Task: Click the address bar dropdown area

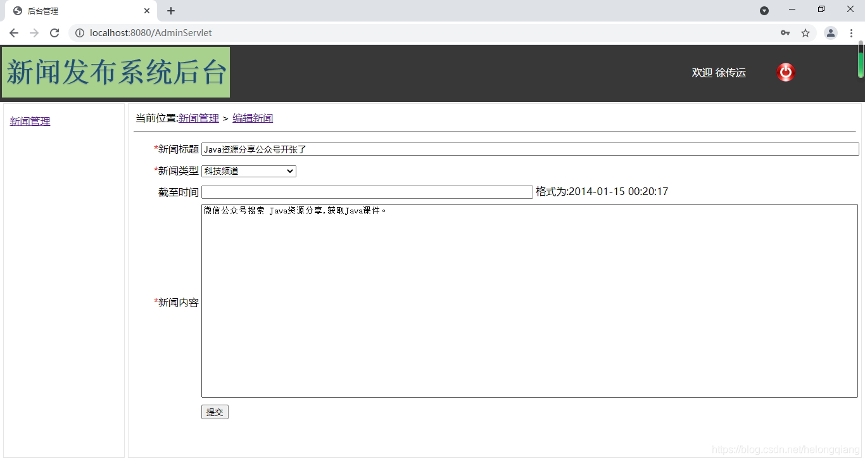Action: tap(380, 32)
